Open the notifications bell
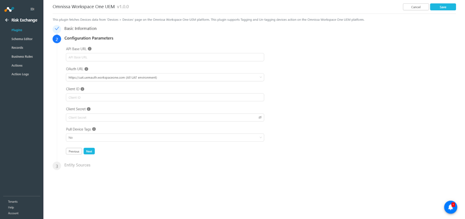The width and height of the screenshot is (465, 219). click(x=450, y=207)
